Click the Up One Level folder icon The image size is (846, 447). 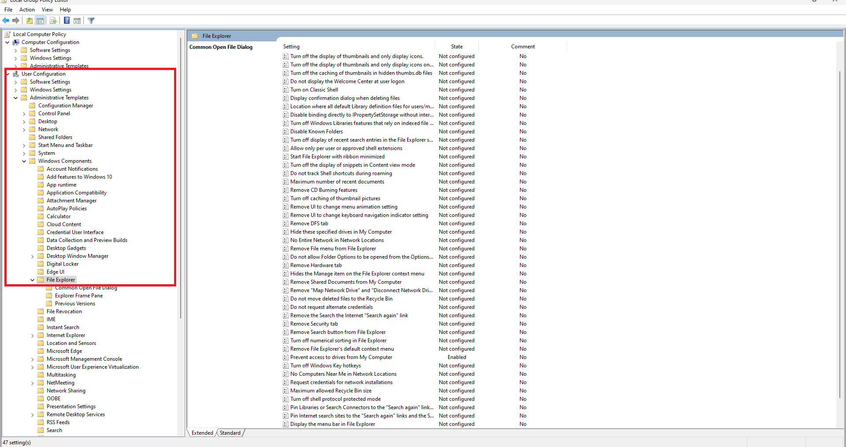29,20
